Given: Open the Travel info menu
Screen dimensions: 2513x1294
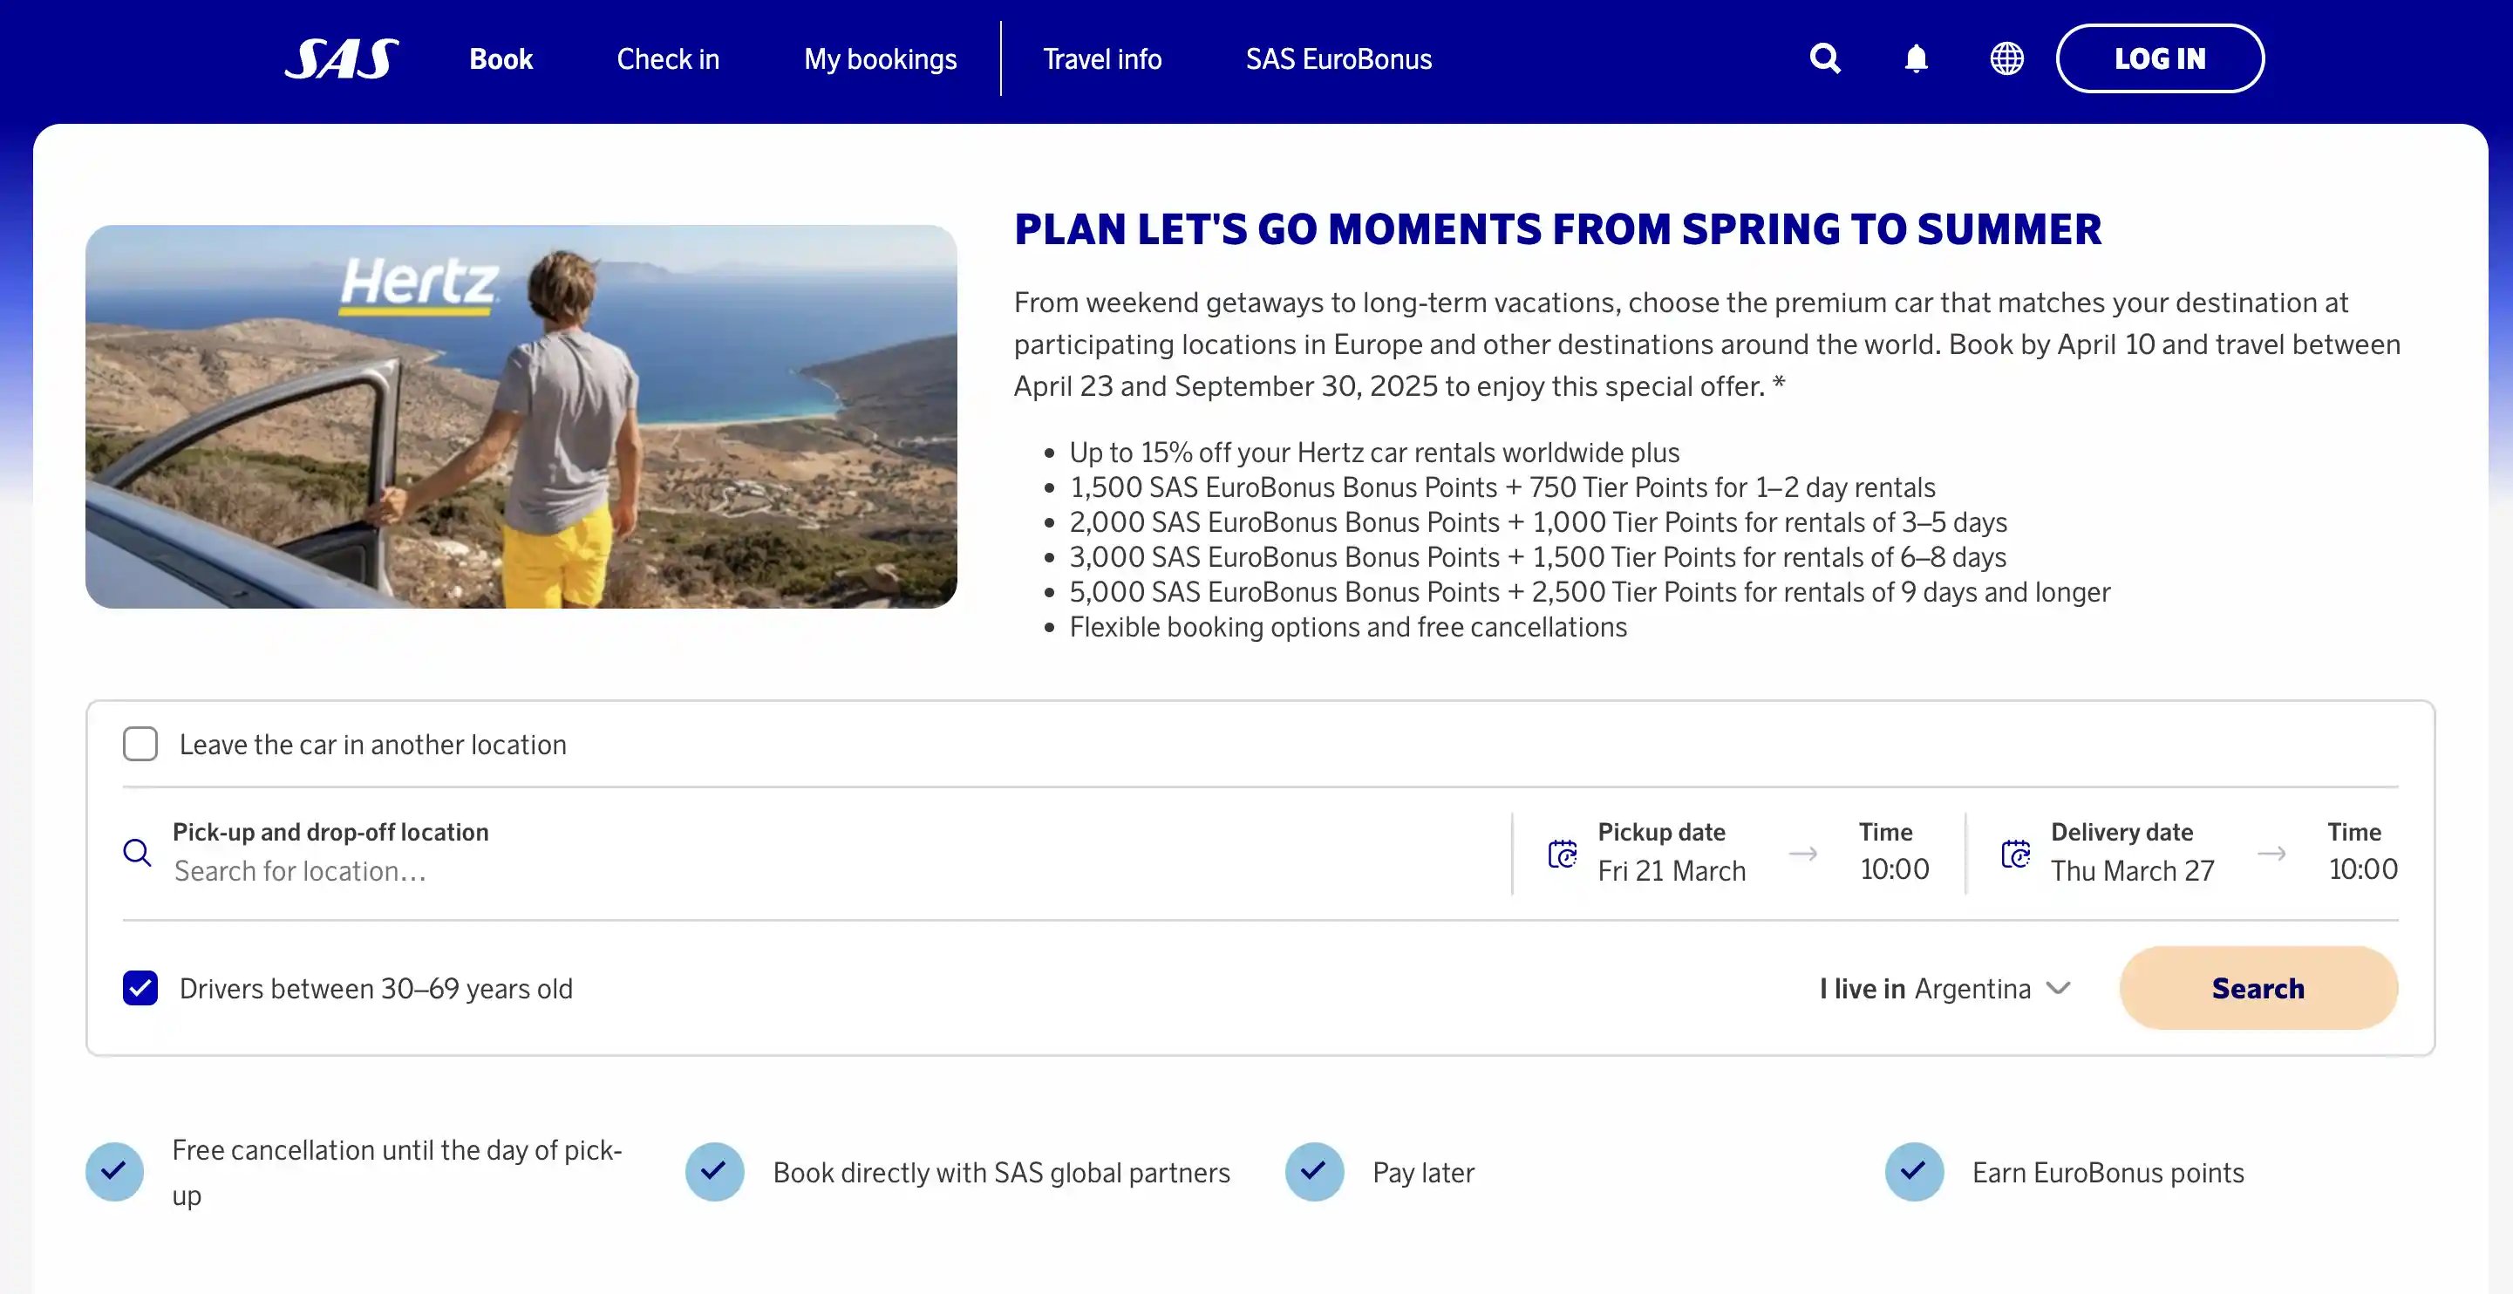Looking at the screenshot, I should 1102,59.
